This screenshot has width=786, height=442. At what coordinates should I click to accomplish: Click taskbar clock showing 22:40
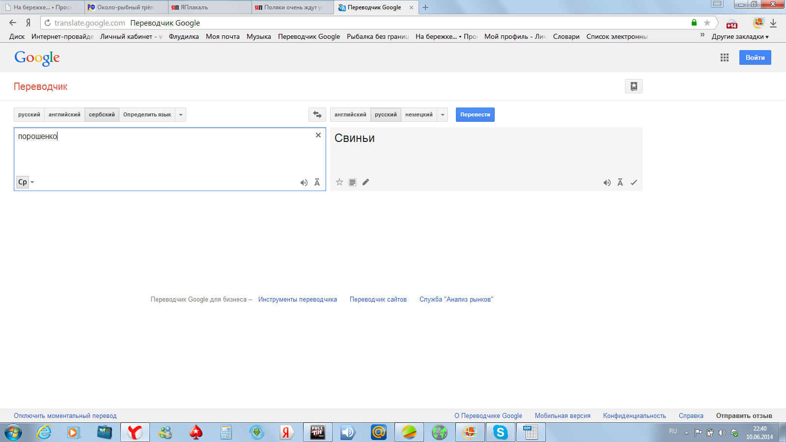pyautogui.click(x=759, y=433)
